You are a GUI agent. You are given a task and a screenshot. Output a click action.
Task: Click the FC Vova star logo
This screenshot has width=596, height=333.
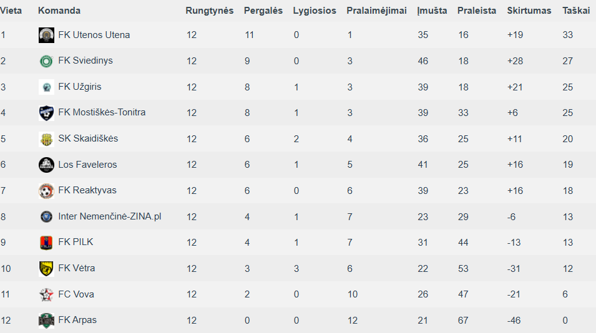click(x=46, y=294)
